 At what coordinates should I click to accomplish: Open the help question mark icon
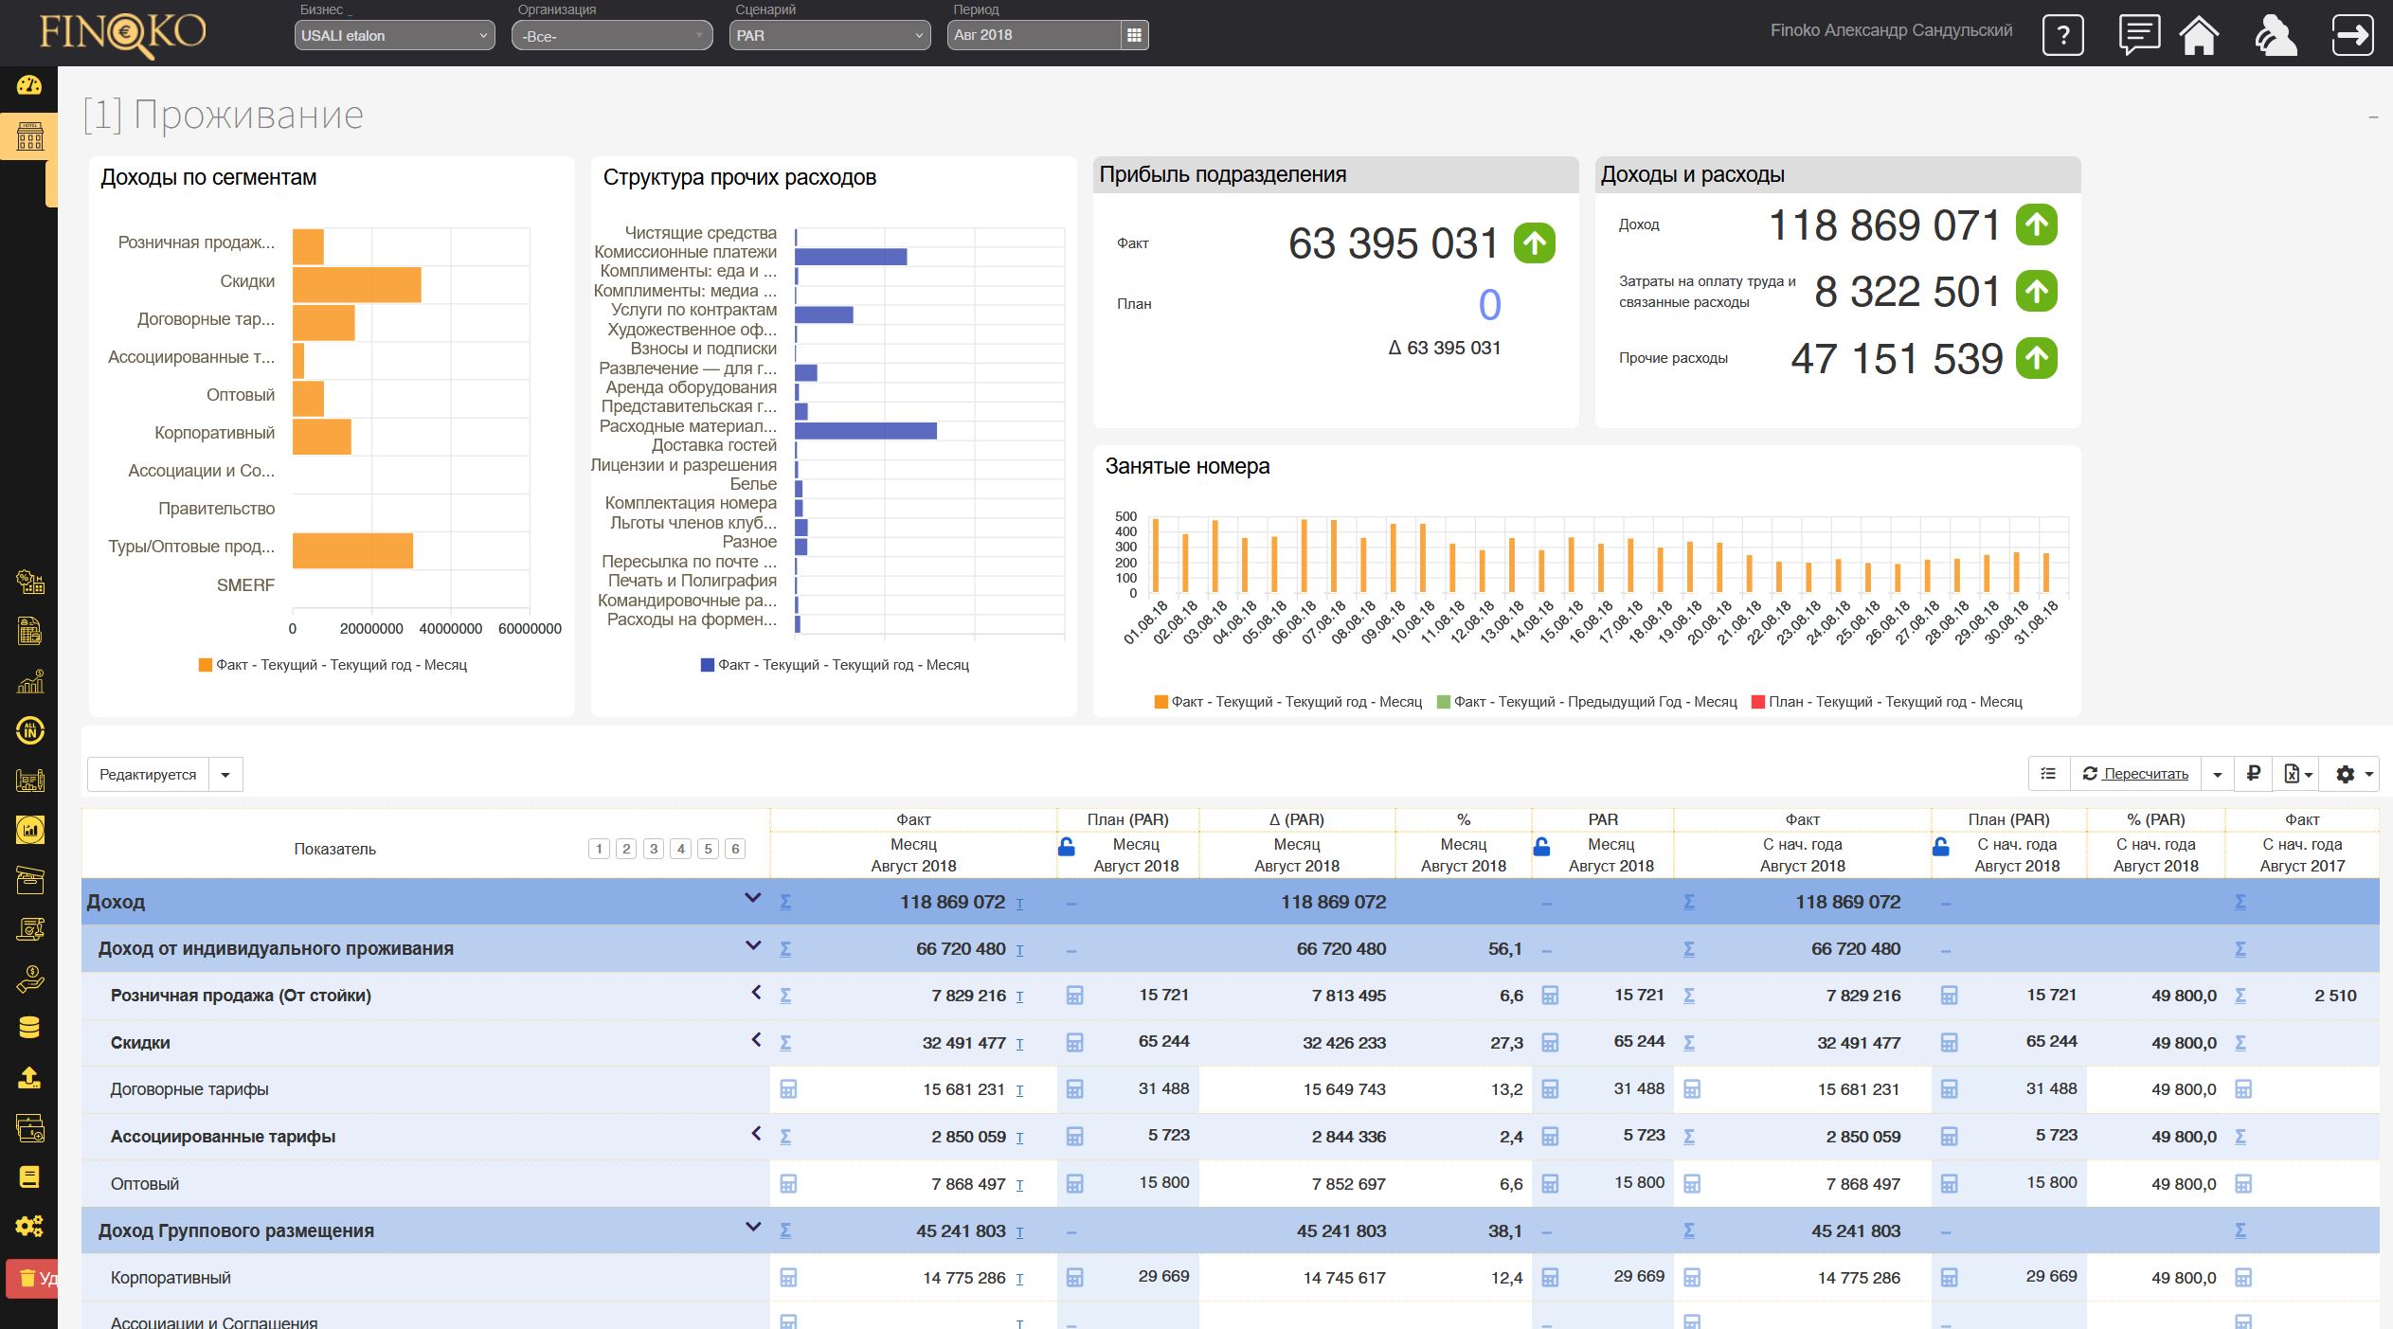point(2062,35)
